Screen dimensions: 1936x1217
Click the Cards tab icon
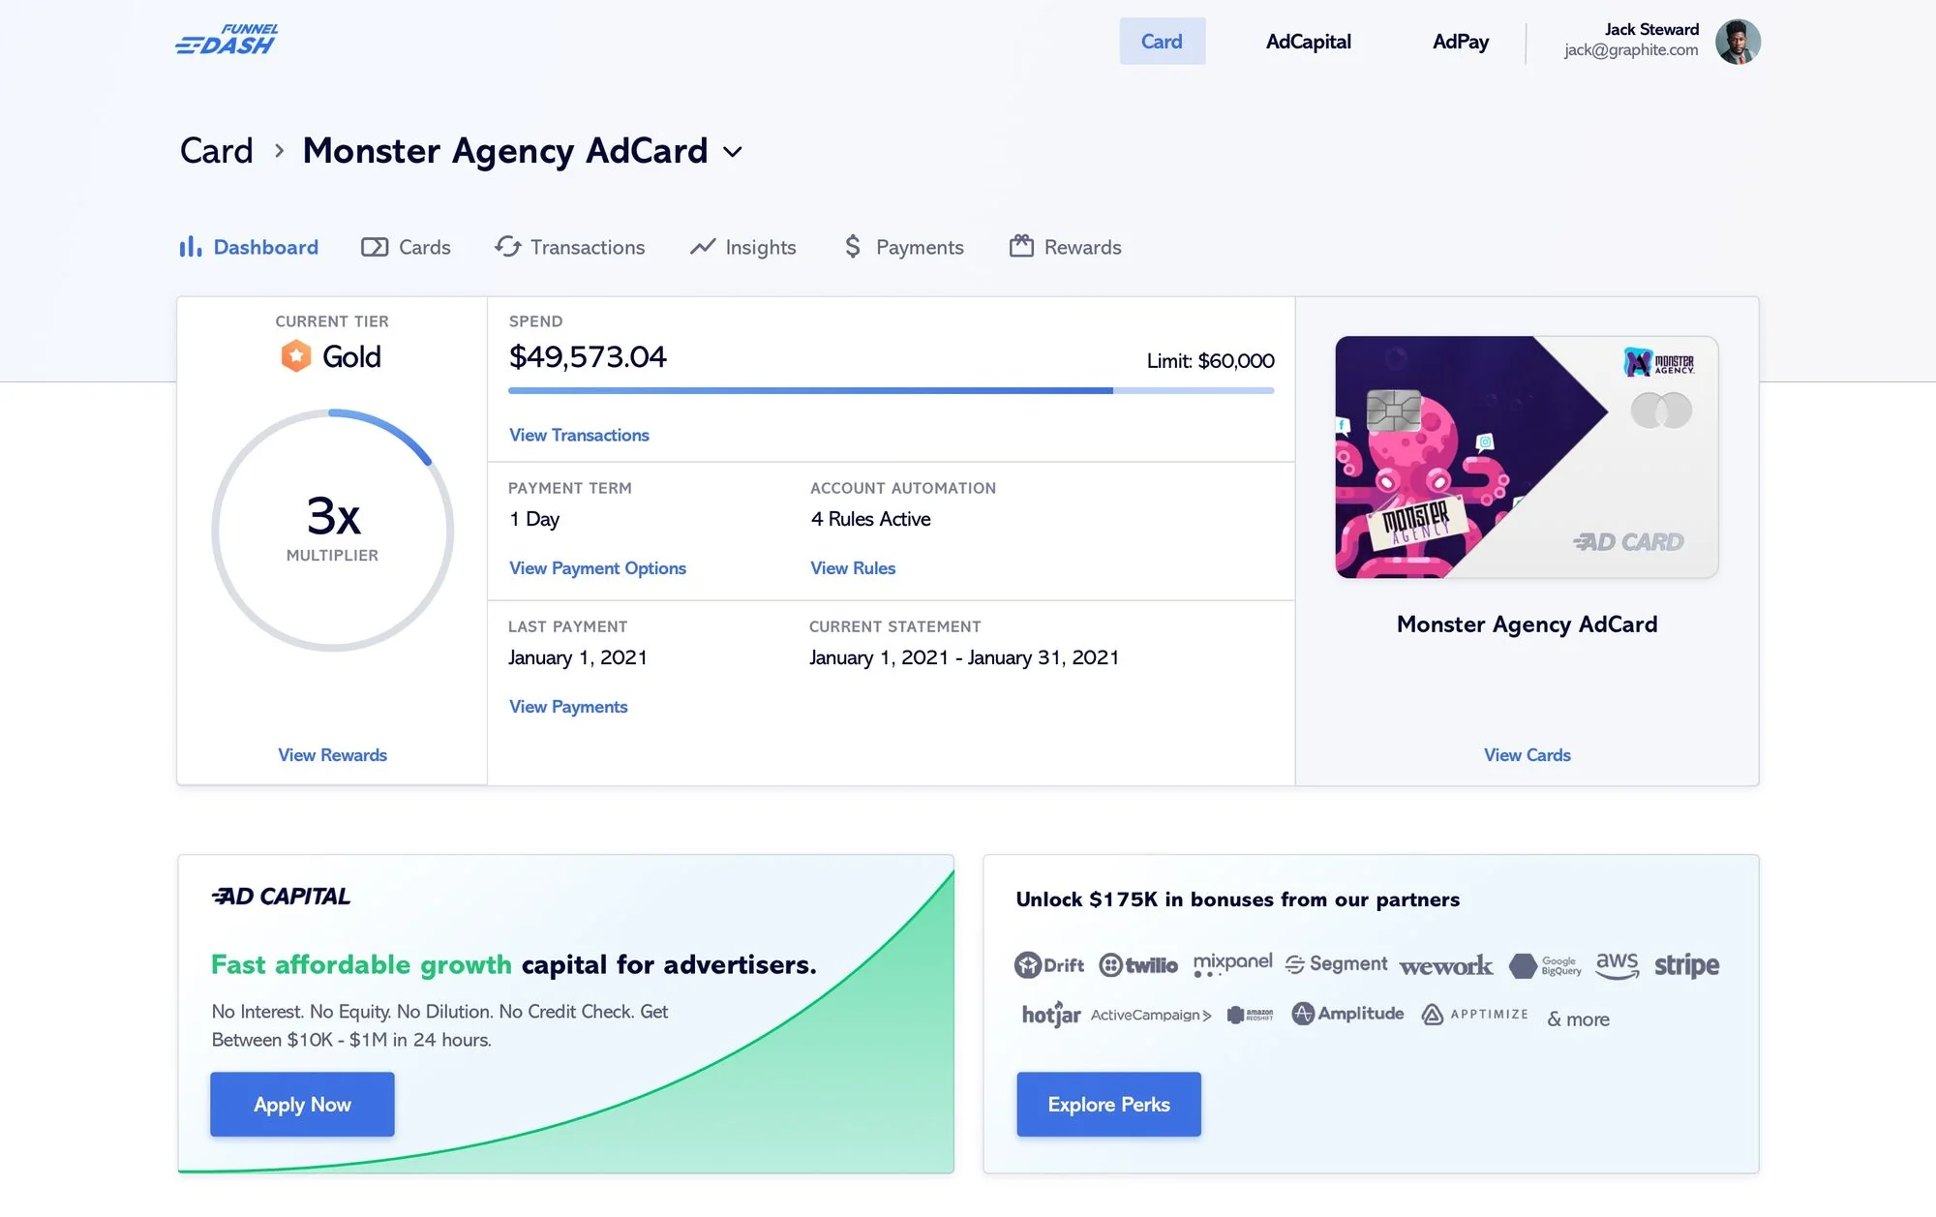375,247
